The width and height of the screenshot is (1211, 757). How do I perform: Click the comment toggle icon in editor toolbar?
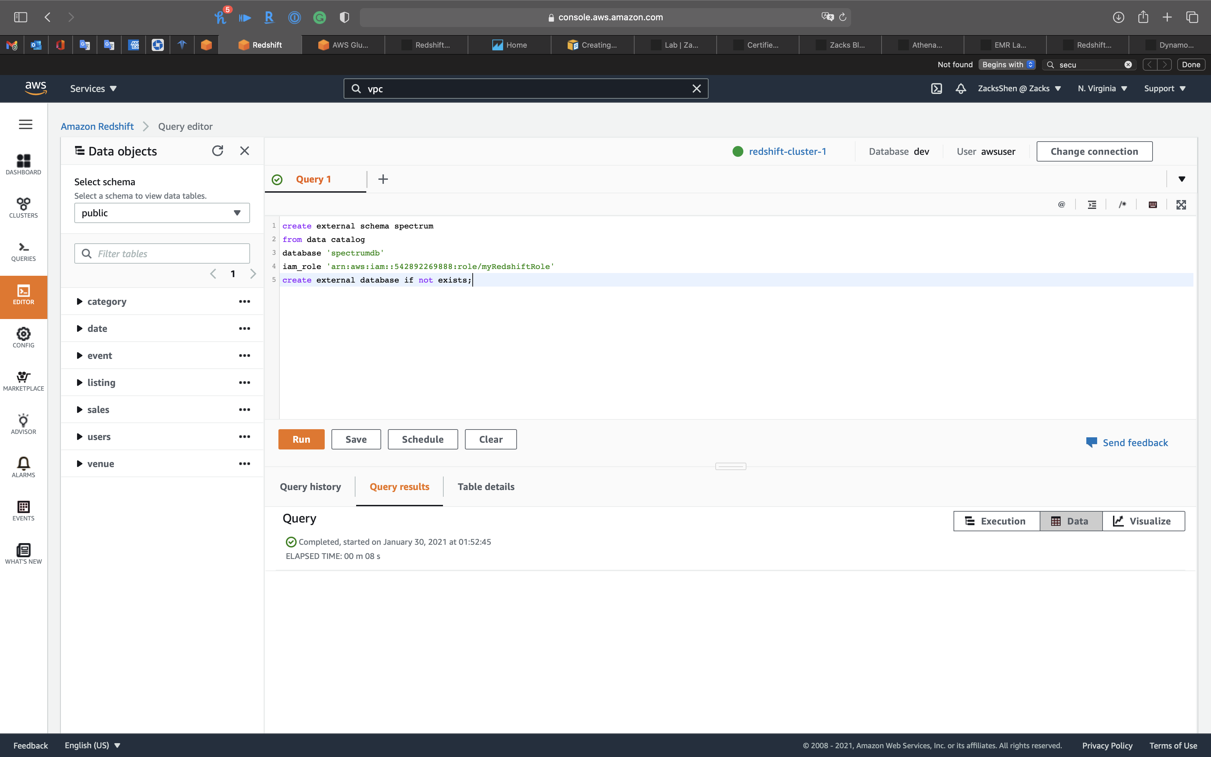pyautogui.click(x=1122, y=204)
